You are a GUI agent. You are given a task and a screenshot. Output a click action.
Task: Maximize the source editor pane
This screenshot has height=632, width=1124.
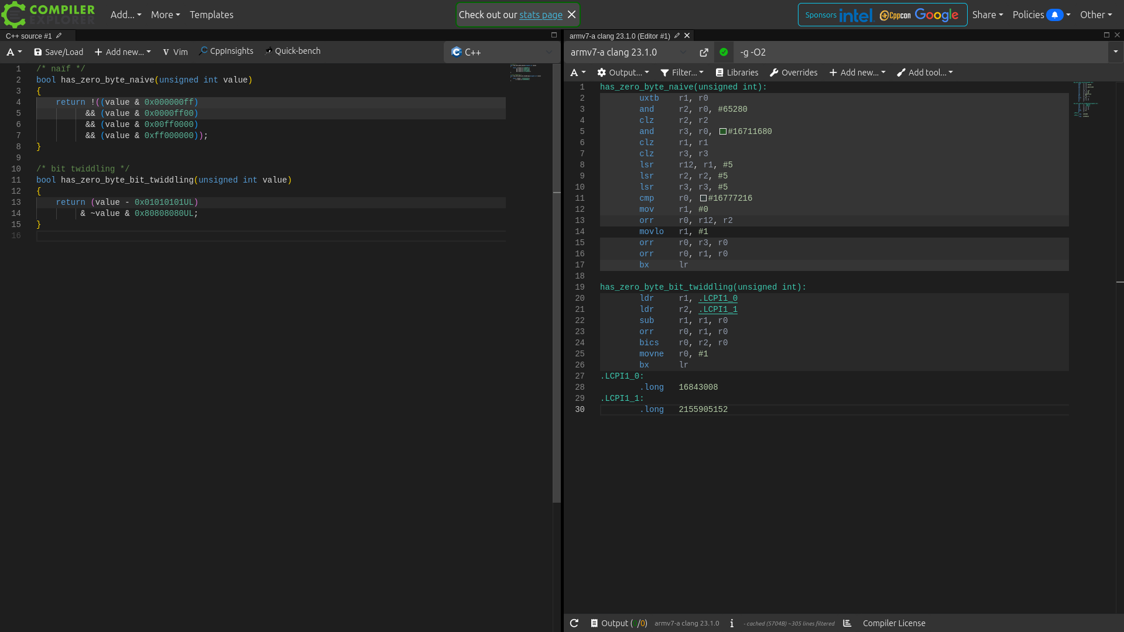554,35
